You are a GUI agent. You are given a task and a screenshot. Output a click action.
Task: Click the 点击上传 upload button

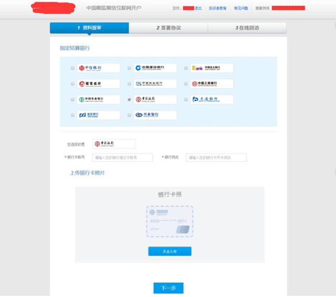click(x=169, y=251)
